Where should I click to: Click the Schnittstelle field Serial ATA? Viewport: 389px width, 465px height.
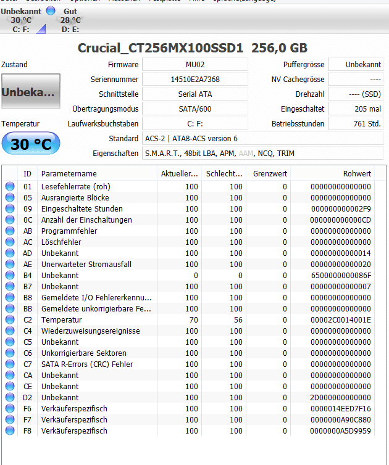(x=195, y=94)
